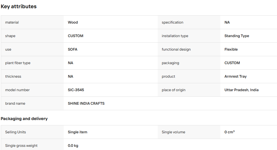Click the Armrest Tray product value
This screenshot has width=277, height=150.
point(235,77)
